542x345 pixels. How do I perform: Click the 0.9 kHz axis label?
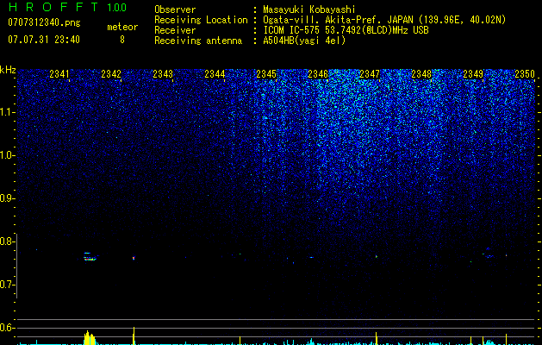pyautogui.click(x=8, y=198)
